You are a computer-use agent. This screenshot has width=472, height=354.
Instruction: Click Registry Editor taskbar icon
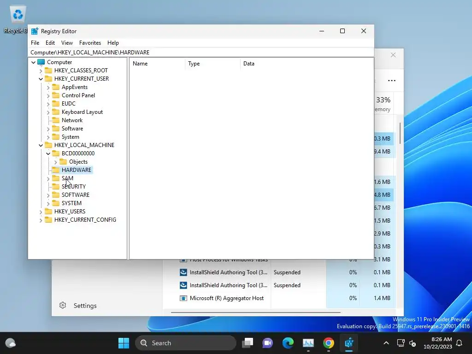(348, 343)
